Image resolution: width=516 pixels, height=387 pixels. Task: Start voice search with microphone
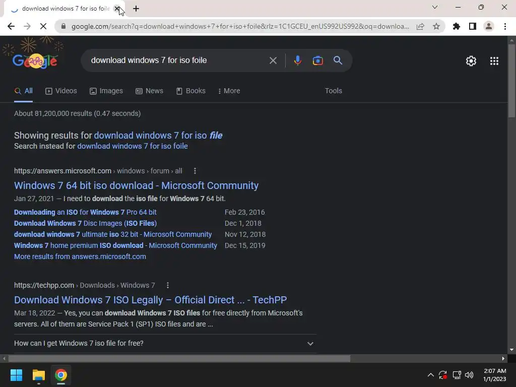(x=297, y=60)
